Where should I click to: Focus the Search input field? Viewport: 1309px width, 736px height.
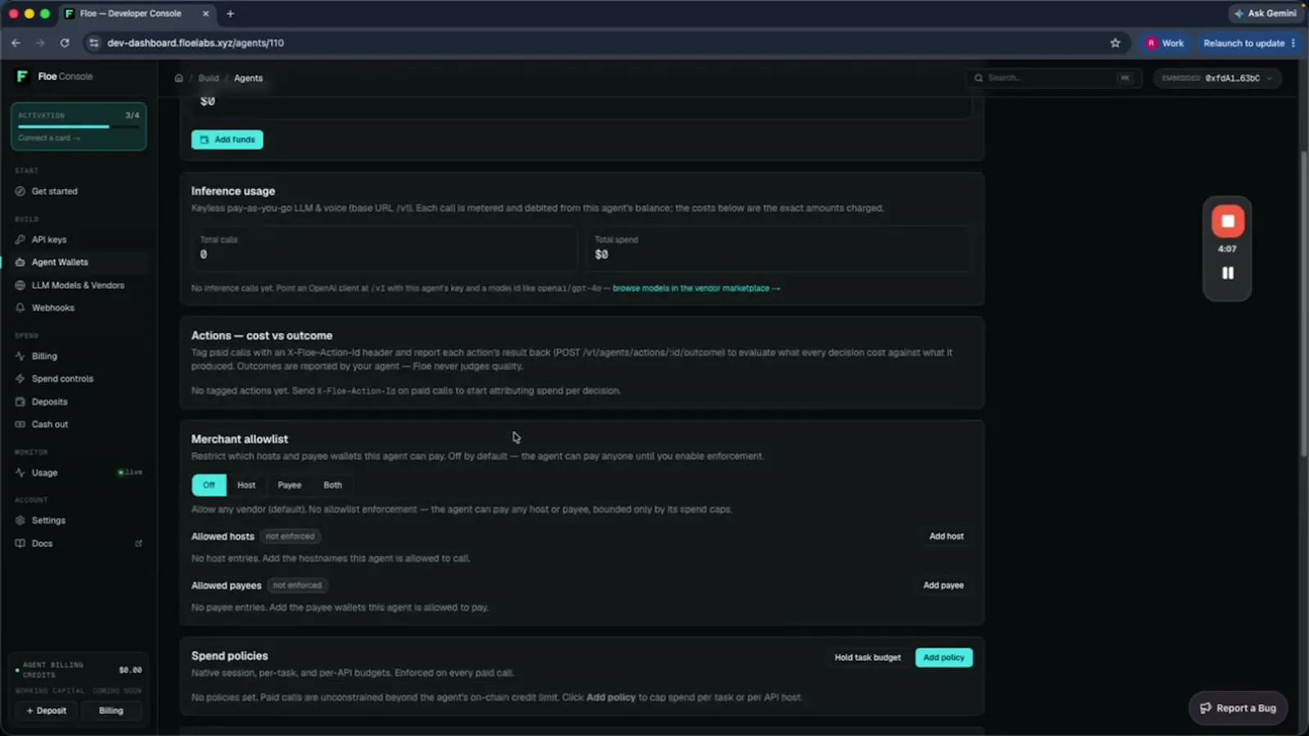(1054, 79)
